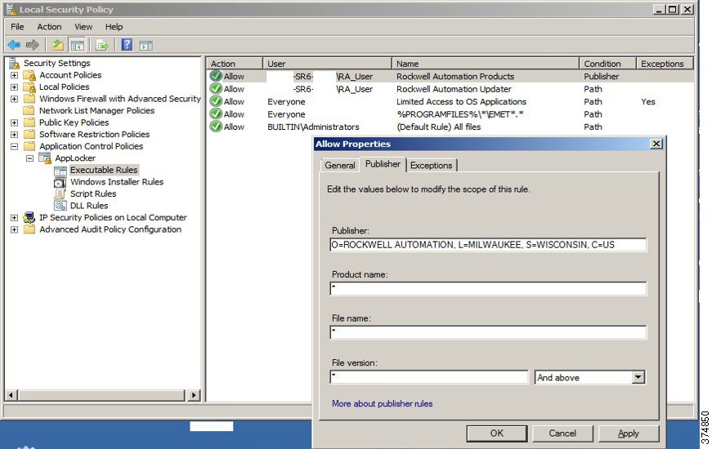Image resolution: width=712 pixels, height=449 pixels.
Task: Expand the Public Key Policies node
Action: 14,122
